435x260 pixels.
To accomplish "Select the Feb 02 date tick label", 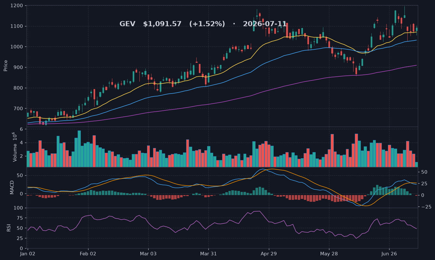I will 88,254.
